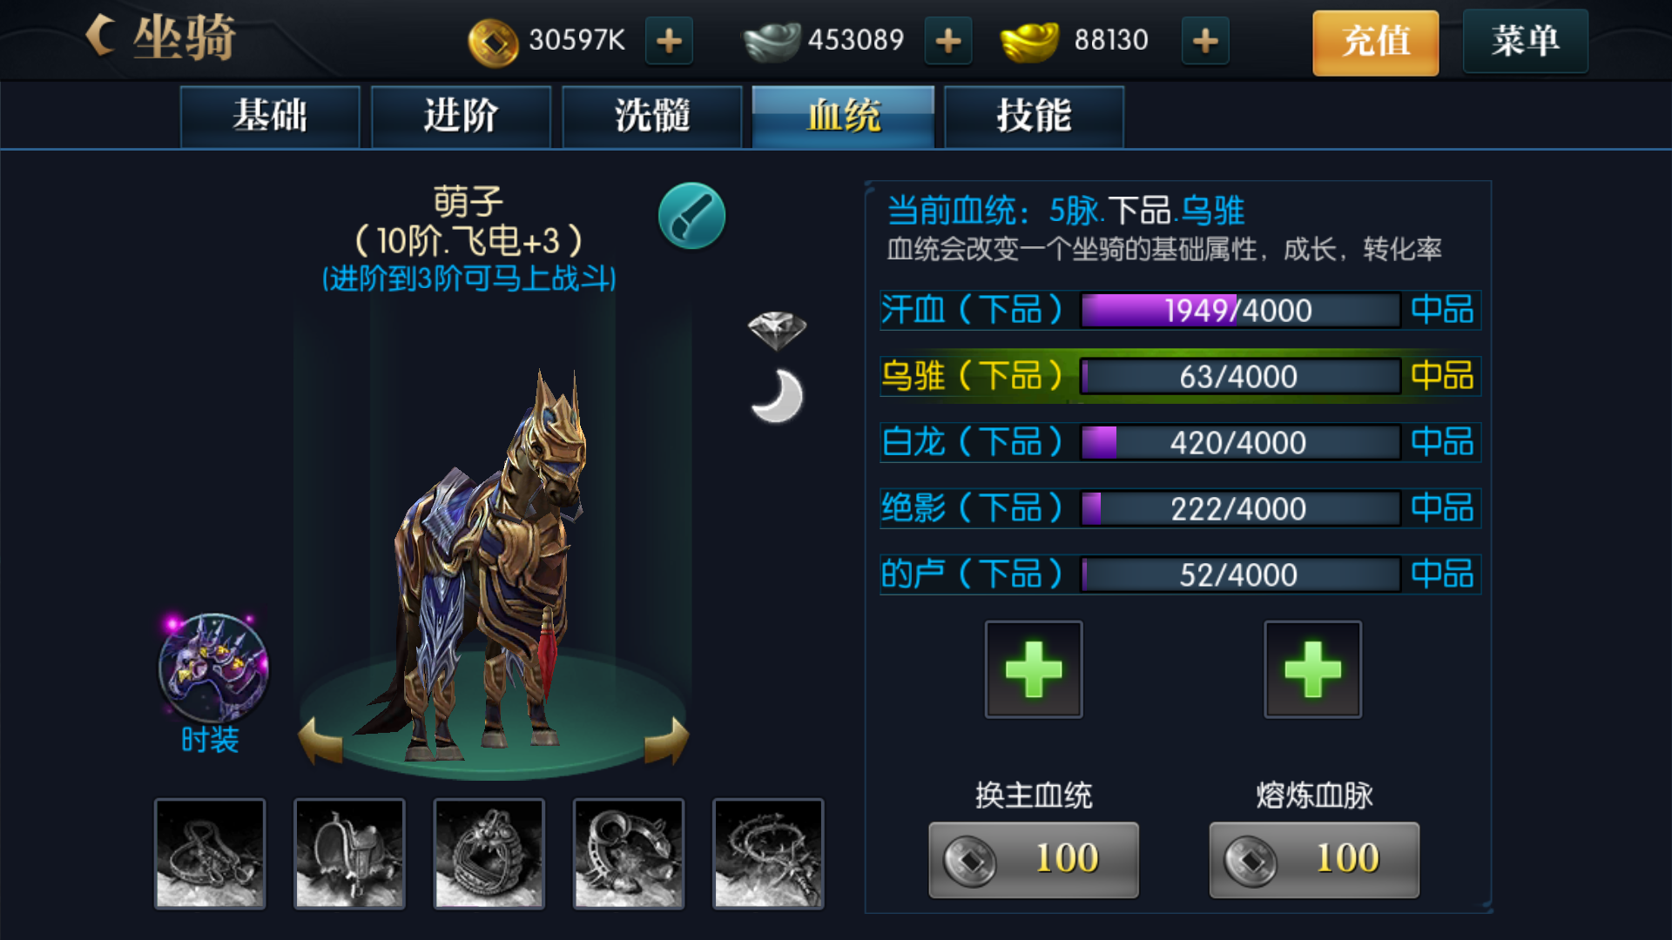Screen dimensions: 1672x940
Task: Select the saddle equipment slot thumbnail
Action: click(x=350, y=854)
